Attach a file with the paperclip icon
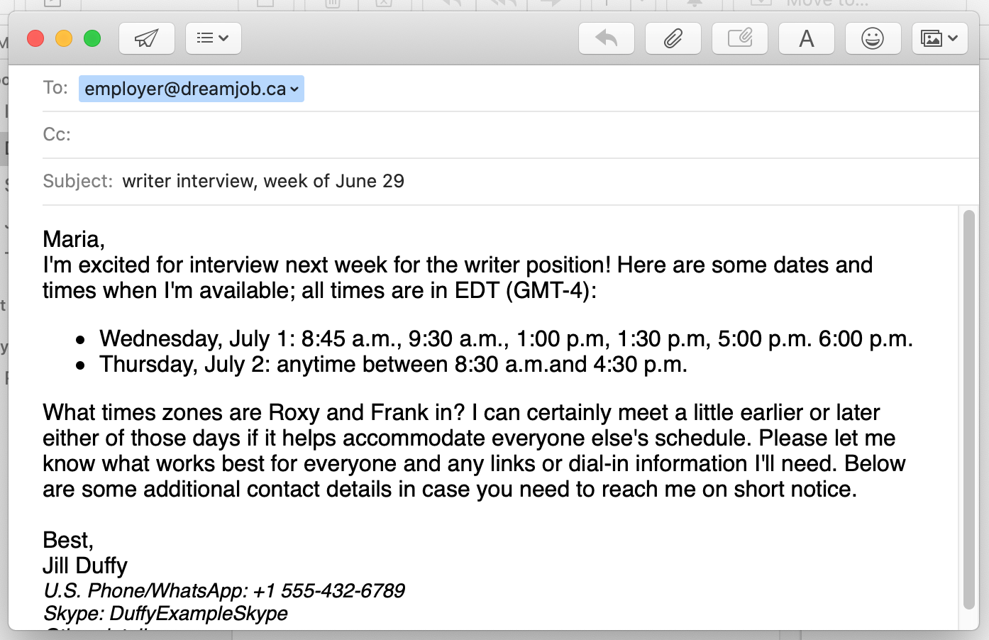This screenshot has height=640, width=989. [x=673, y=38]
